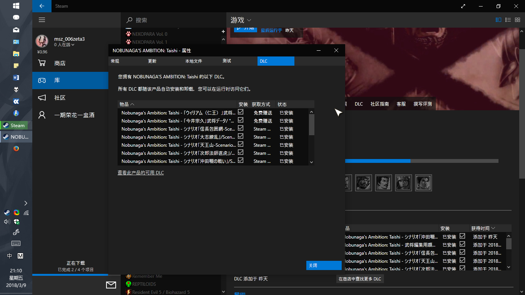Open 社区指南 on the game page
The height and width of the screenshot is (295, 525).
(380, 104)
